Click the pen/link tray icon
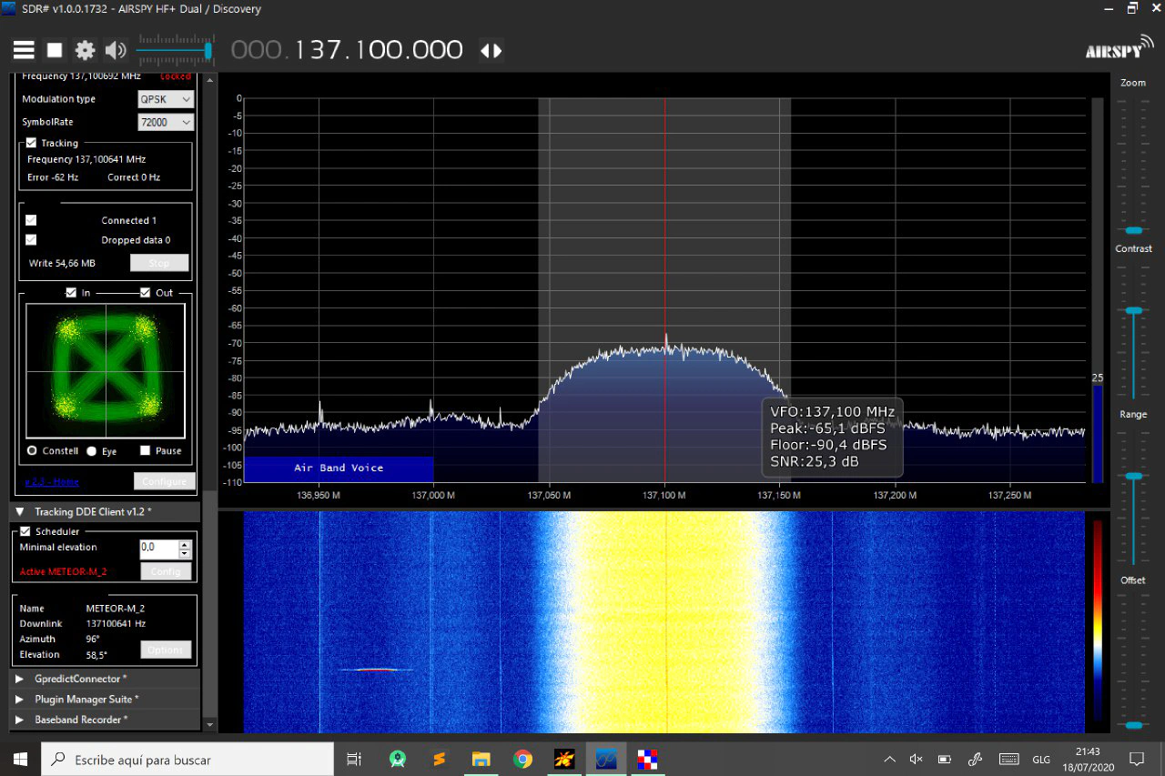The width and height of the screenshot is (1165, 776). point(975,760)
